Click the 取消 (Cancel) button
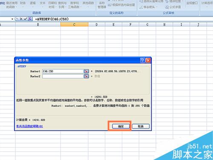Screen dimensions: 213x160 point(141,126)
